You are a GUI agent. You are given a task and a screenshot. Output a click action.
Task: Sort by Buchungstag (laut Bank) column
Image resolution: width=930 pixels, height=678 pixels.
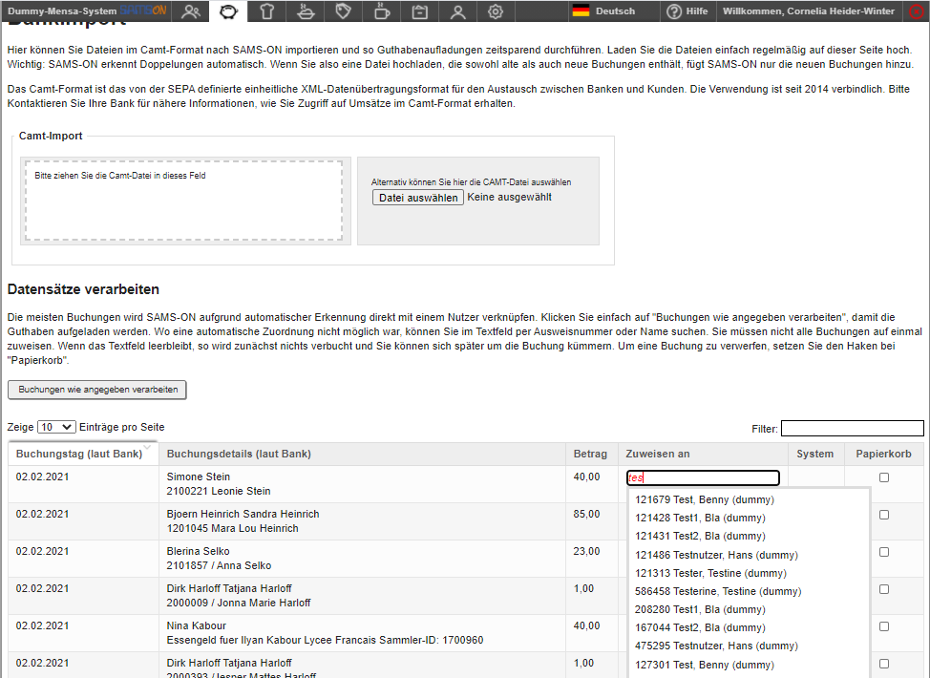tap(83, 454)
